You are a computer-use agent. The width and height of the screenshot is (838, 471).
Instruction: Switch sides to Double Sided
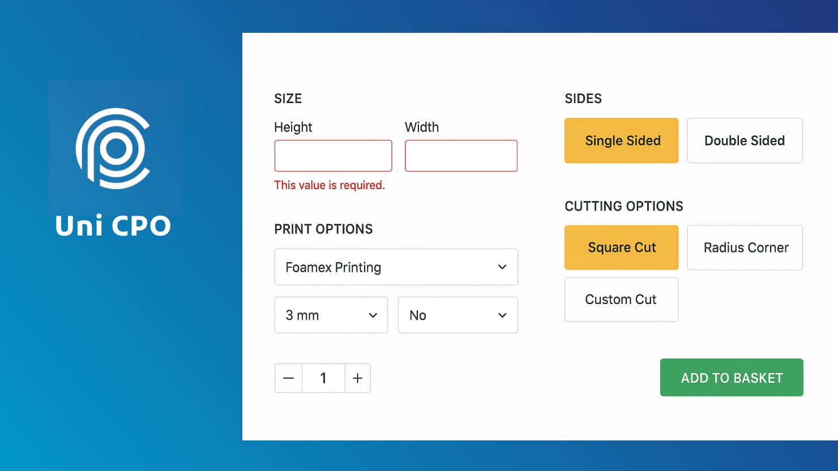pos(745,140)
